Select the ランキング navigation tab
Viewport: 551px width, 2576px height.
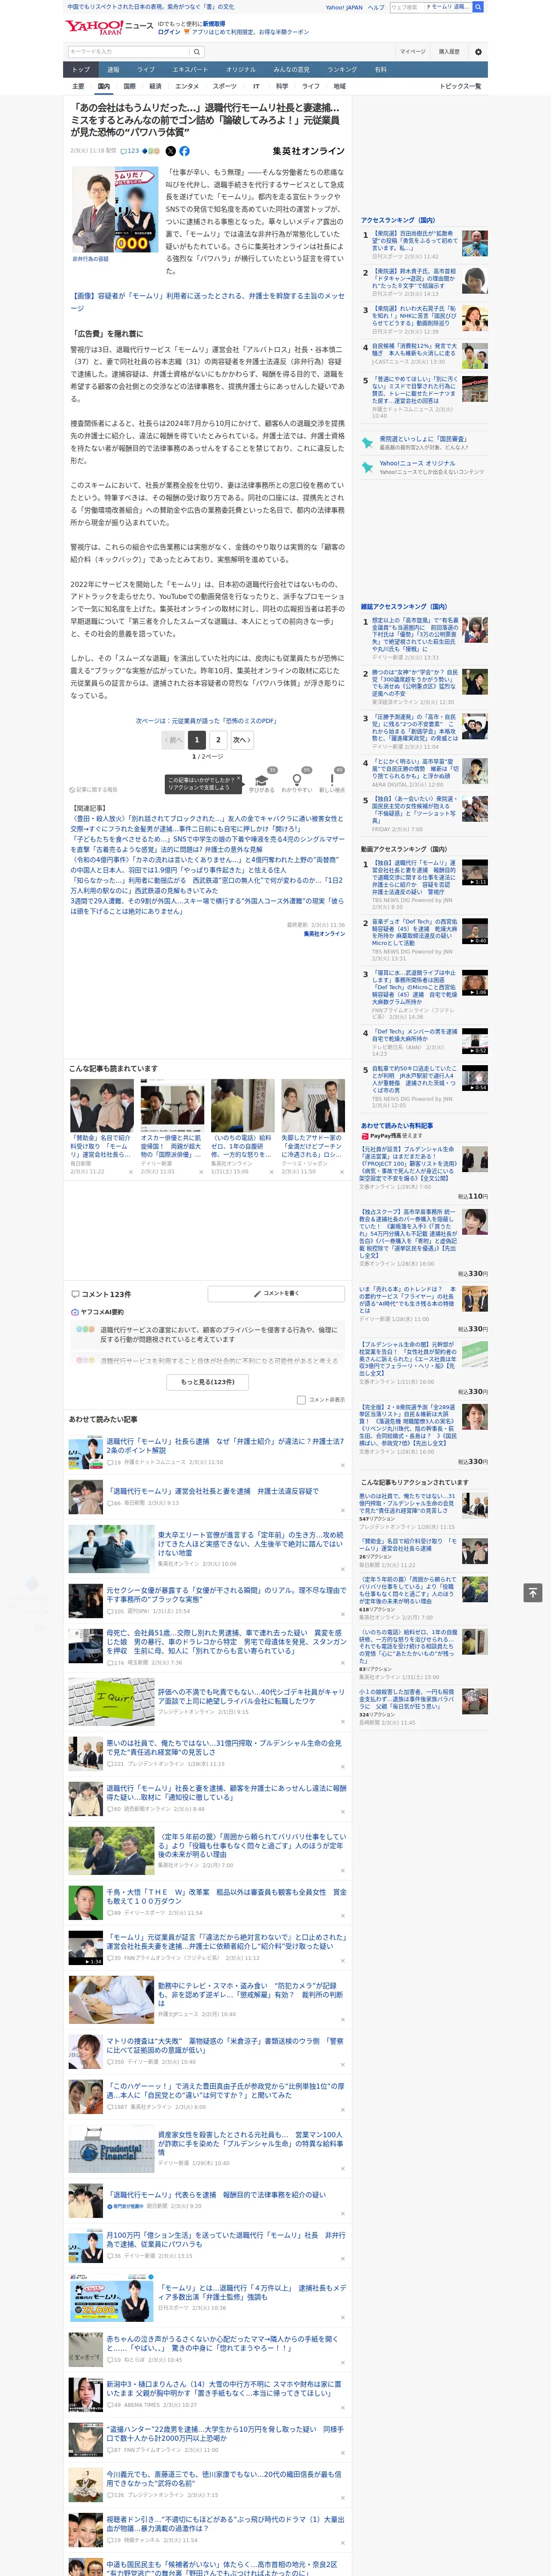[342, 69]
